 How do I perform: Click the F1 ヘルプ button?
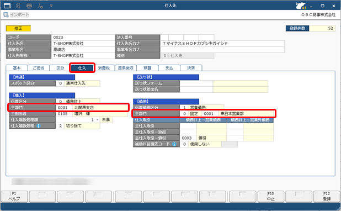pos(14,197)
